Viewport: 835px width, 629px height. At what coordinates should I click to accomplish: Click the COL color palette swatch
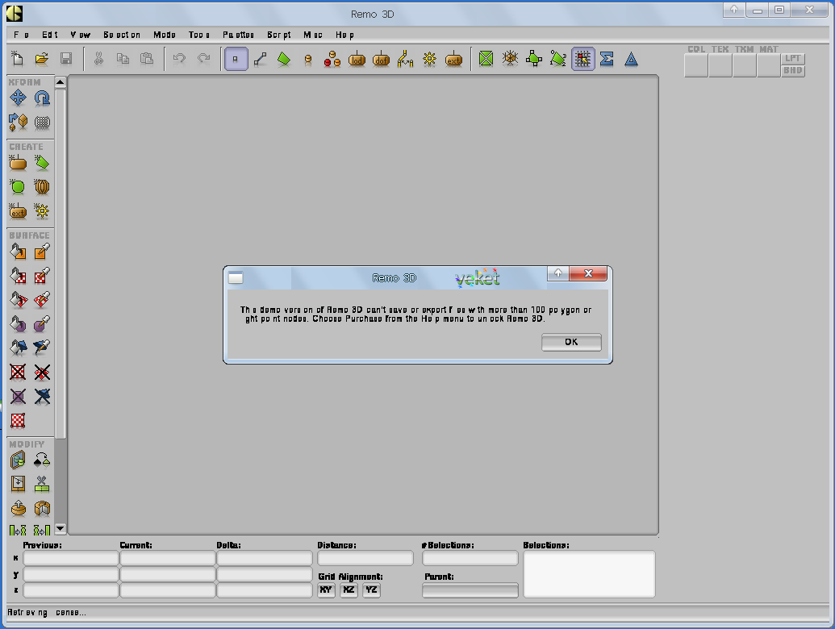[696, 65]
